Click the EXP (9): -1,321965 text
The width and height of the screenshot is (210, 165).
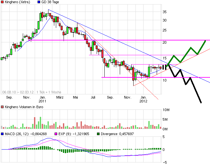pyautogui.click(x=74, y=134)
